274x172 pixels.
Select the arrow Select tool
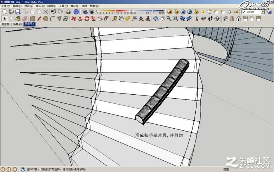(x=5, y=18)
